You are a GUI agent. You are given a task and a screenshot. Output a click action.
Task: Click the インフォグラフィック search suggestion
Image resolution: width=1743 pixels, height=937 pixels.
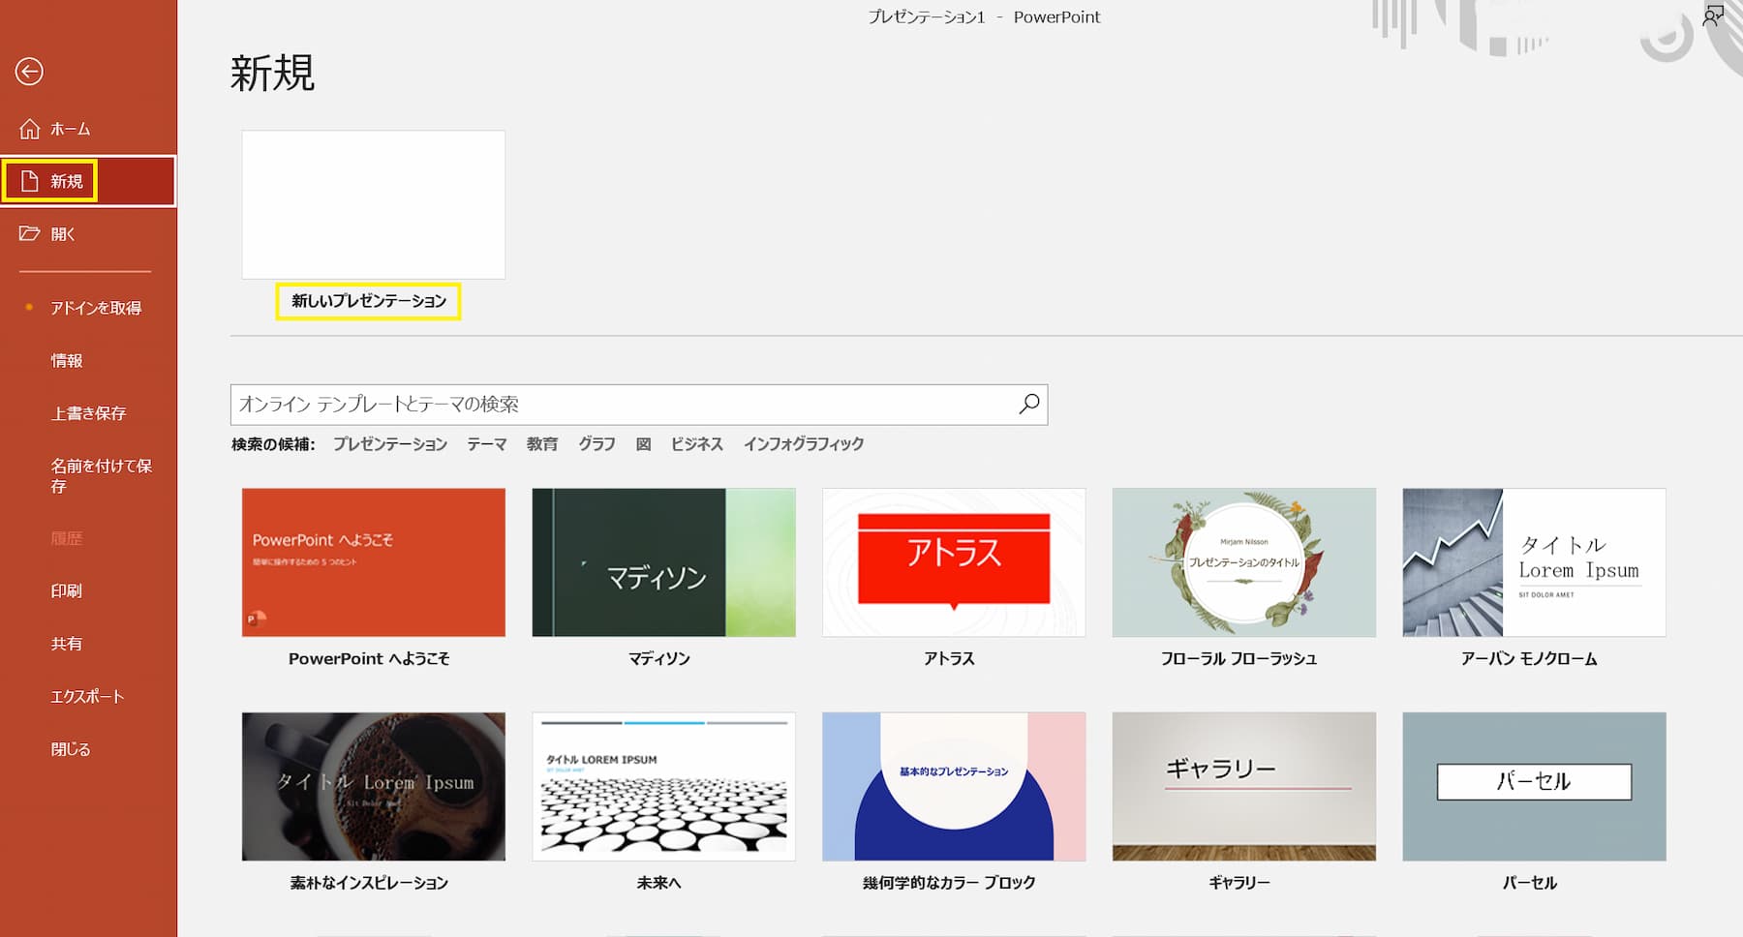click(804, 443)
